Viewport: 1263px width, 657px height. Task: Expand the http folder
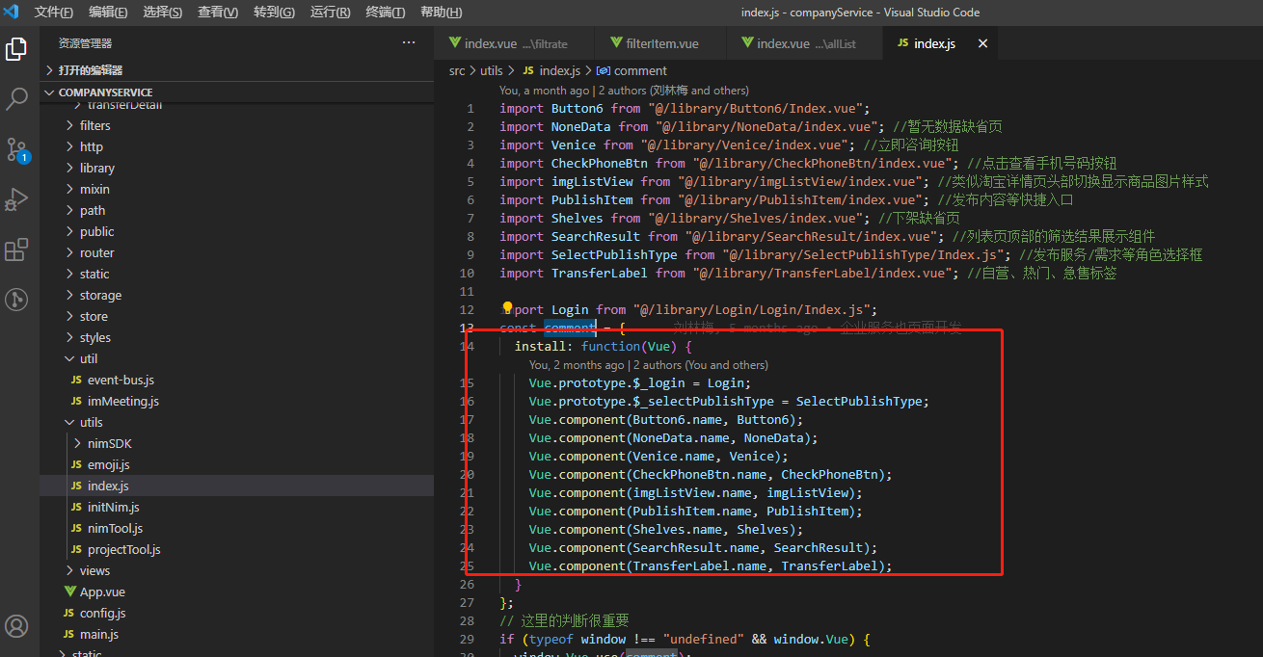[236, 146]
